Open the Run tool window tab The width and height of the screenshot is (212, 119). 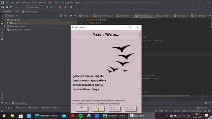tap(9, 108)
